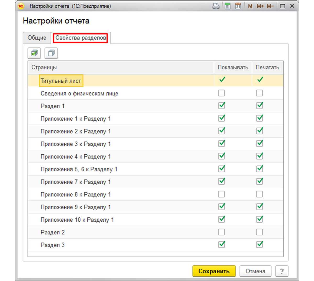Uncheck Показывать for Раздел 1
314x281 pixels.
click(221, 106)
